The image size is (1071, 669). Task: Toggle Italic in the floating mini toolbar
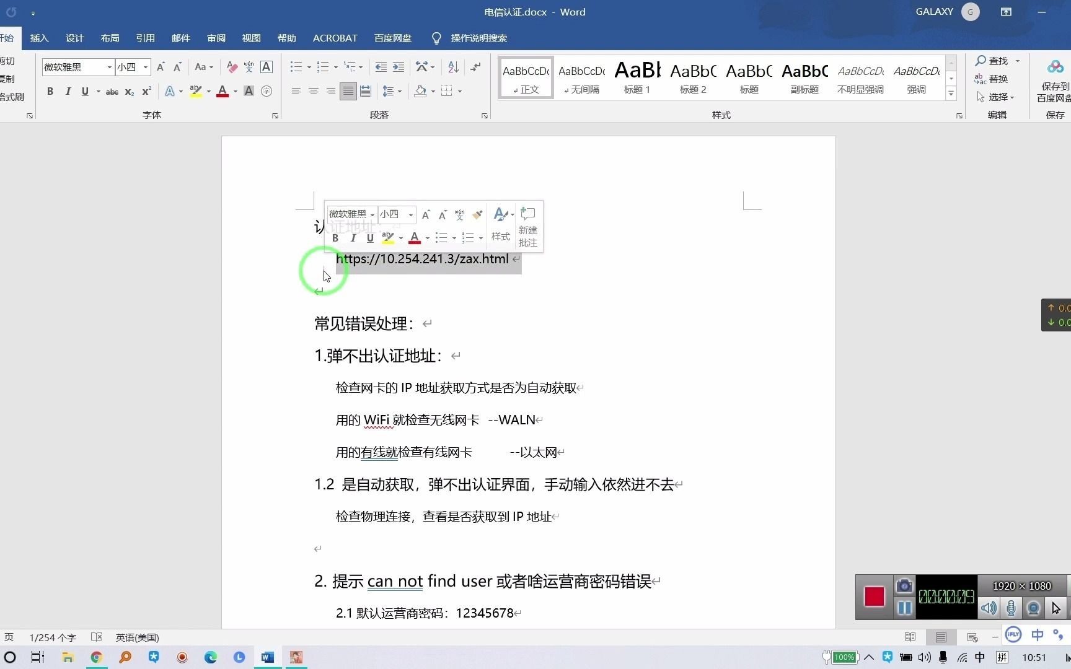[353, 238]
